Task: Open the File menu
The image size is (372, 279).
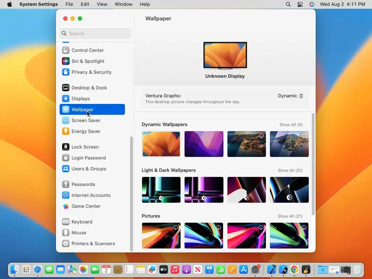Action: (69, 4)
